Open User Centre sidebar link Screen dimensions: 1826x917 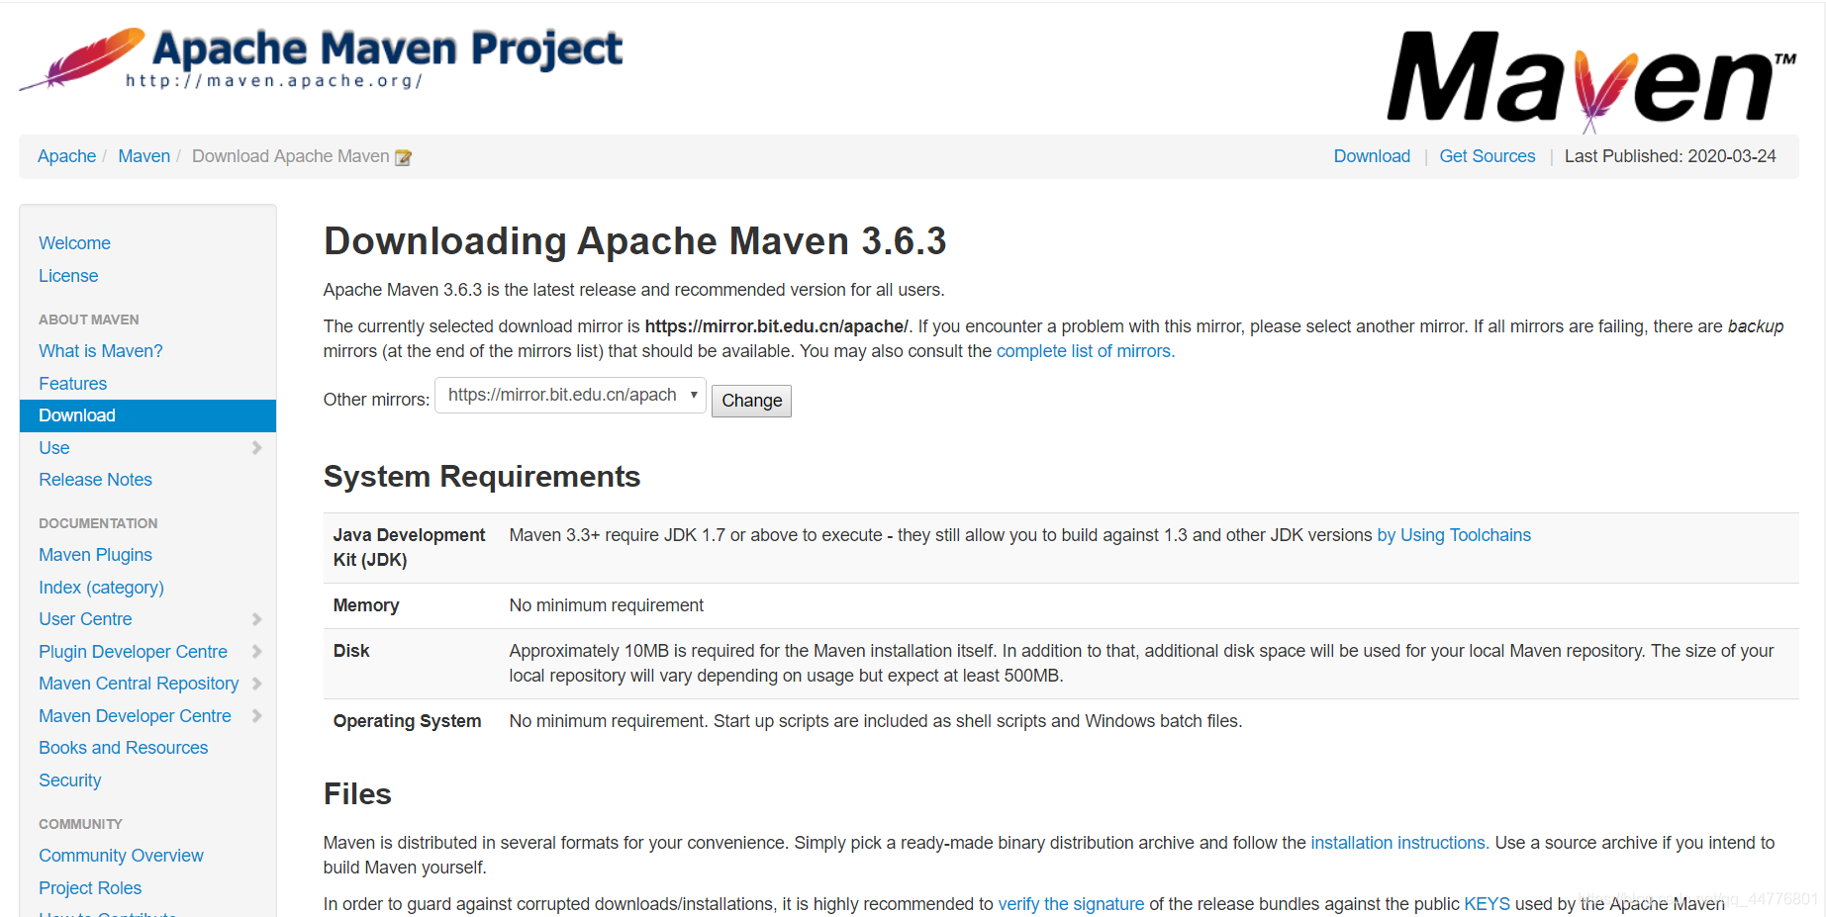point(85,619)
